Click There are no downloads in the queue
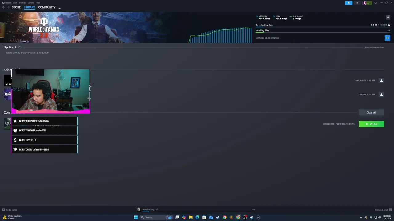Viewport: 394px width, 221px height. point(27,53)
